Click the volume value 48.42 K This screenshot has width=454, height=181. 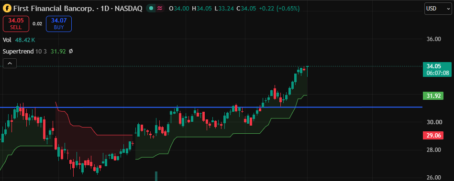tap(25, 40)
